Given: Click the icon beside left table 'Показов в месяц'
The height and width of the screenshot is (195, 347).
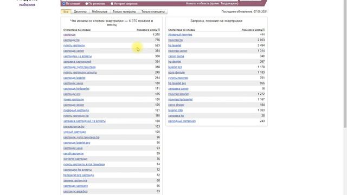Looking at the screenshot, I should point(159,30).
